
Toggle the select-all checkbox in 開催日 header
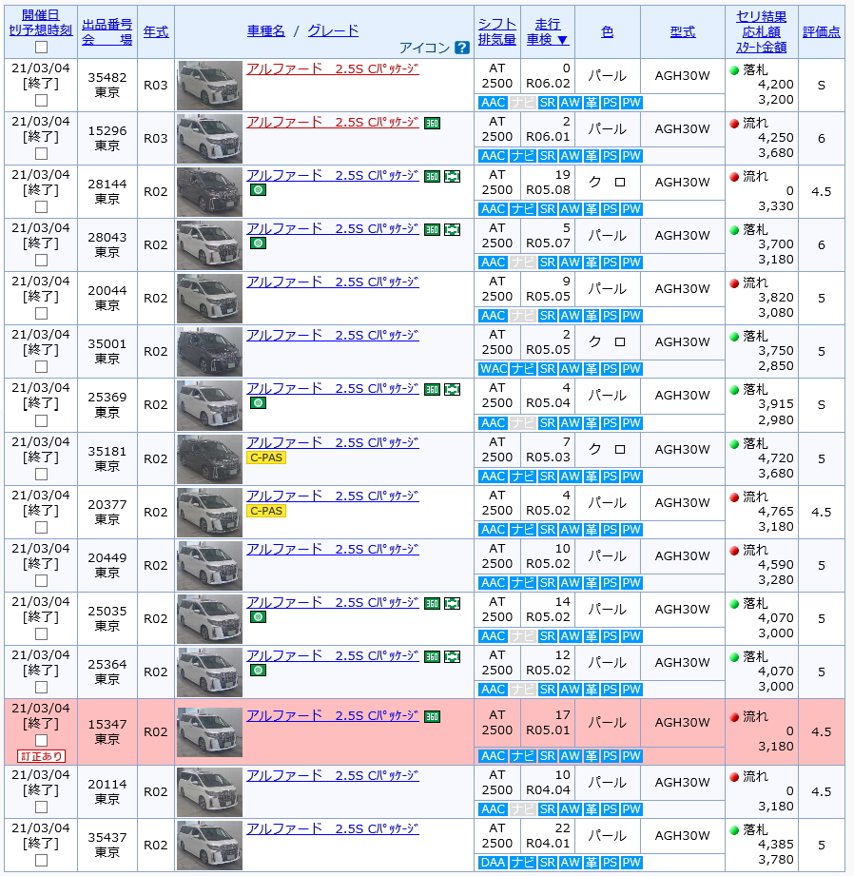[x=41, y=47]
